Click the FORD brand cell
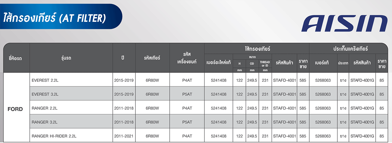The width and height of the screenshot is (392, 143). click(x=15, y=109)
